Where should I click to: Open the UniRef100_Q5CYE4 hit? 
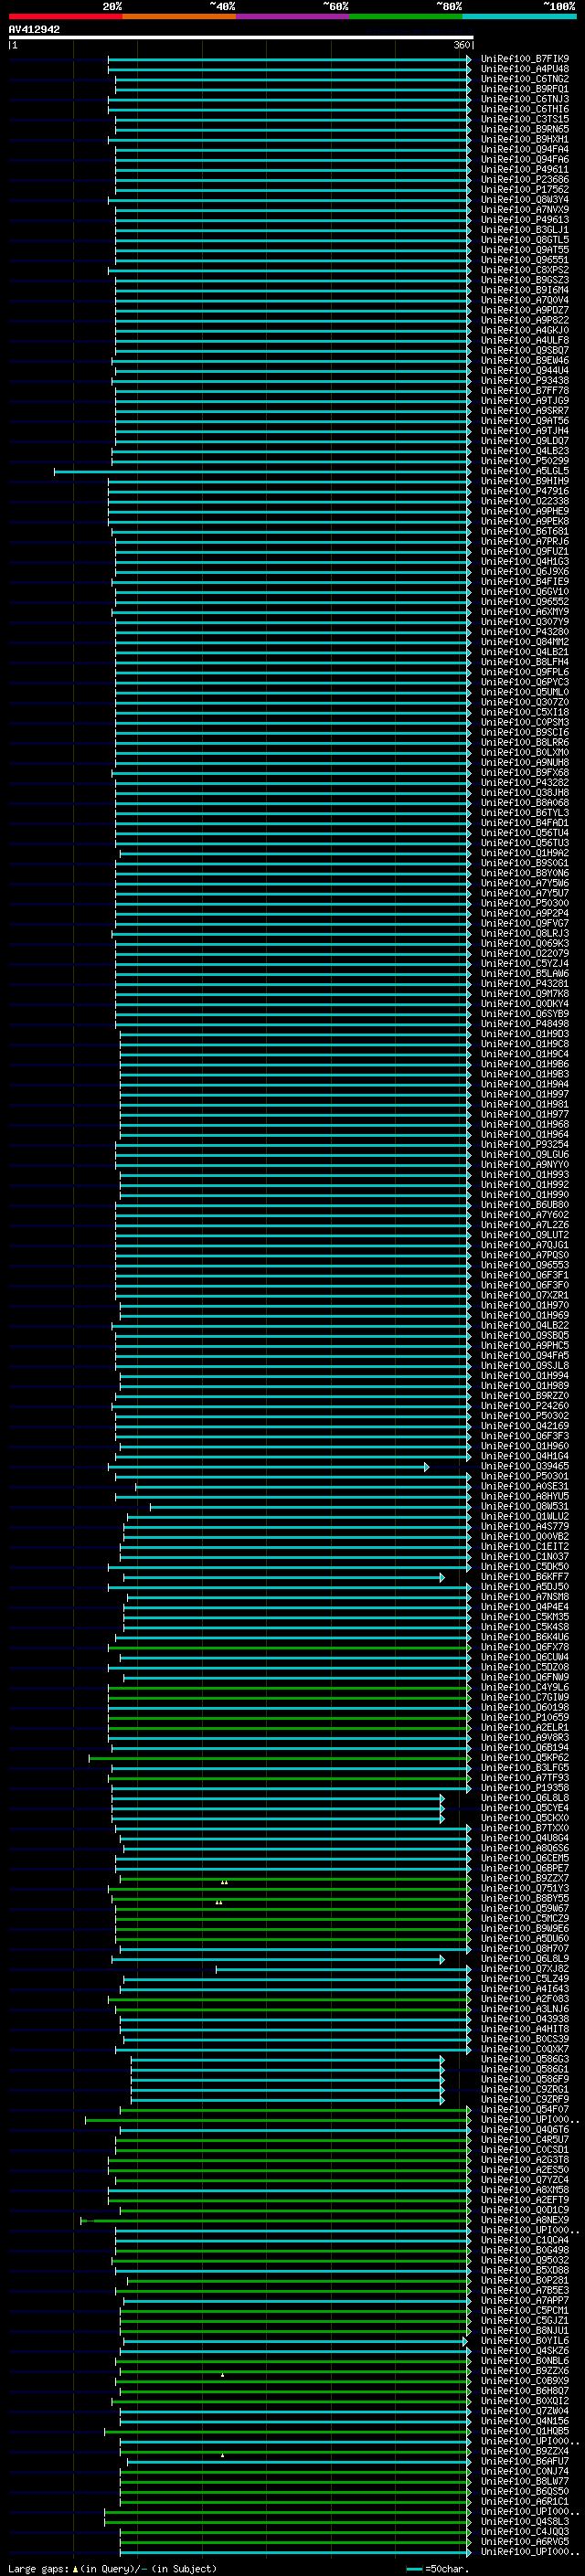(524, 1807)
